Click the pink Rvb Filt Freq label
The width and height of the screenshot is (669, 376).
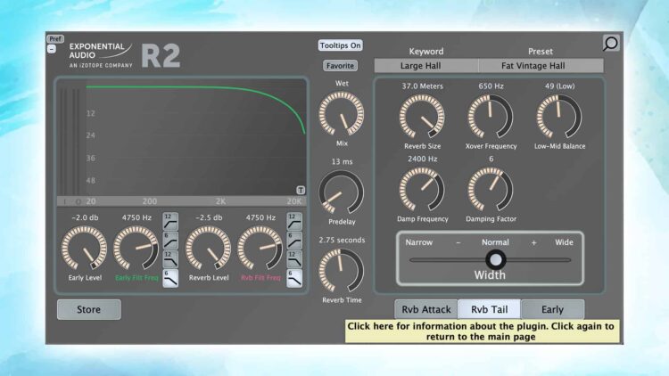pos(260,278)
